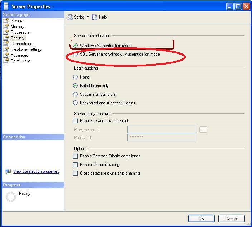
Task: Click the Proxy account input field
Action: pos(162,129)
